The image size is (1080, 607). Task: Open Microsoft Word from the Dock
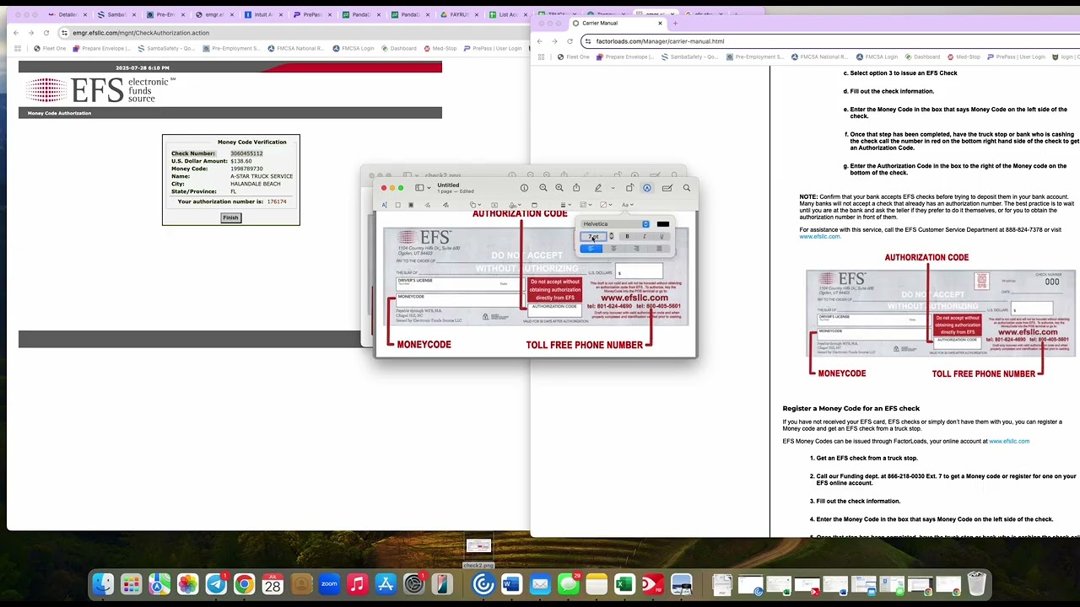point(511,584)
